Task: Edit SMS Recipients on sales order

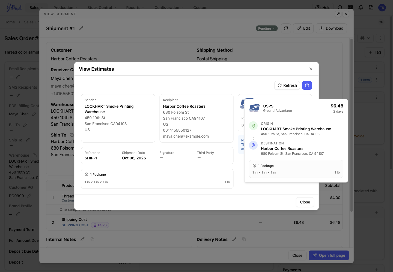Action: [18, 95]
